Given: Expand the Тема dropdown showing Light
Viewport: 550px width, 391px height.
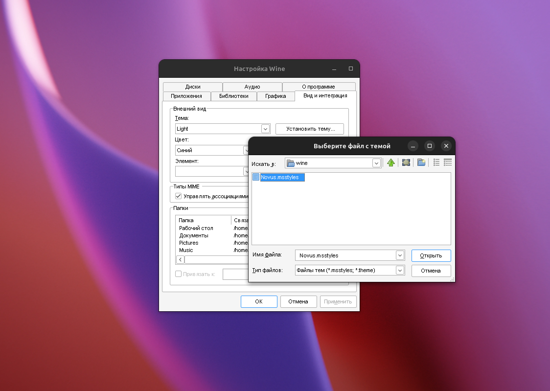Looking at the screenshot, I should (x=265, y=129).
